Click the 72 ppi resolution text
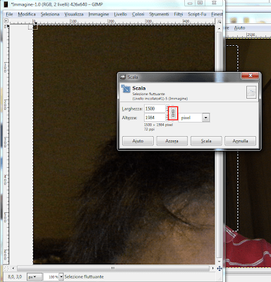This screenshot has height=282, width=271. [x=149, y=129]
